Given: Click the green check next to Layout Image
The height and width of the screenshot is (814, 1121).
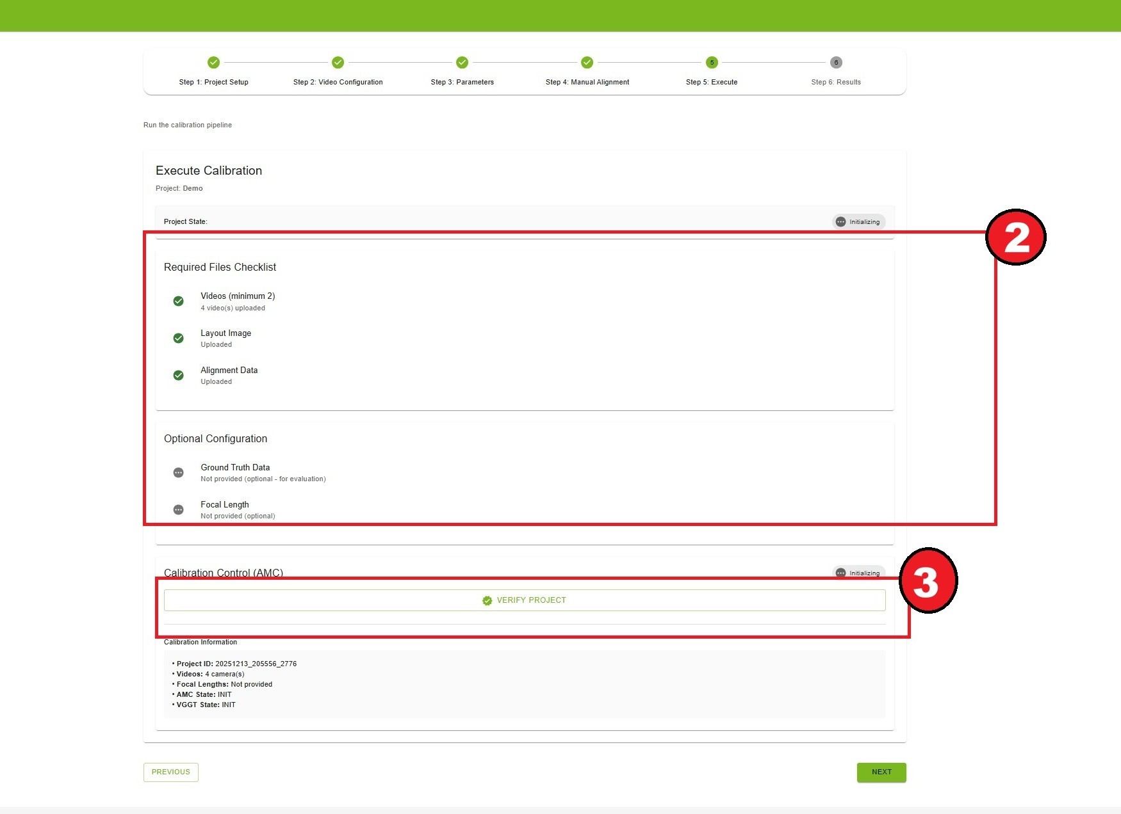Looking at the screenshot, I should 179,338.
